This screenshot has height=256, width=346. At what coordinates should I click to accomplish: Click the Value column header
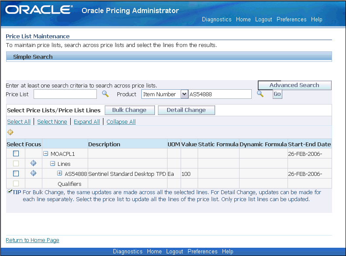[189, 144]
